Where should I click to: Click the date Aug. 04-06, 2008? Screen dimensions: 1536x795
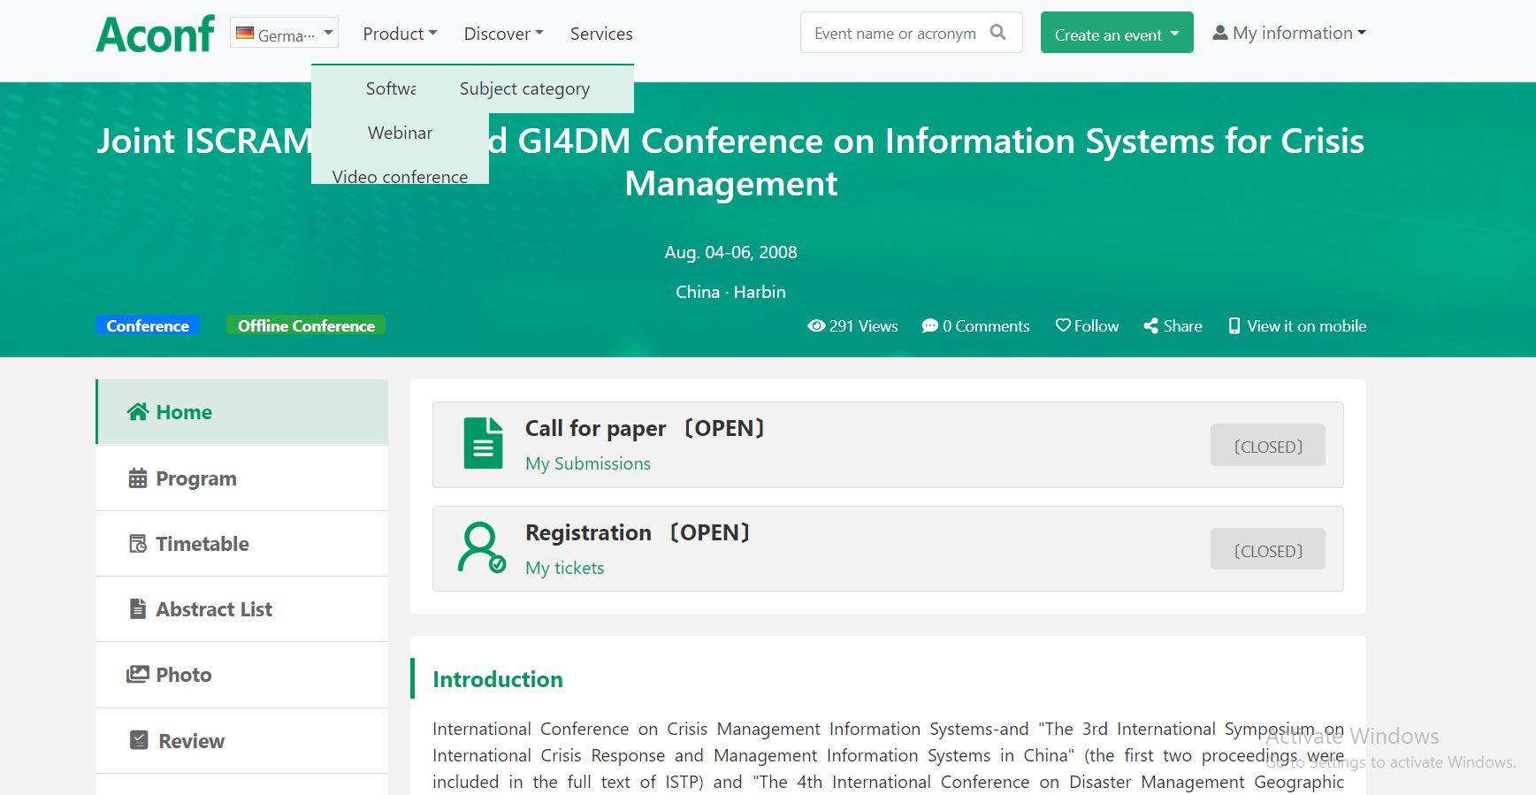click(730, 252)
